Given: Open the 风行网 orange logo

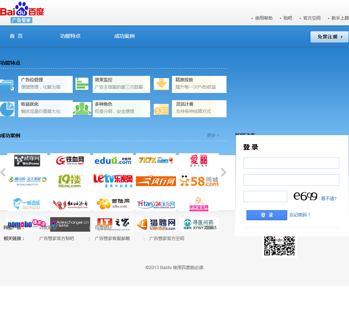Looking at the screenshot, I should (x=156, y=181).
